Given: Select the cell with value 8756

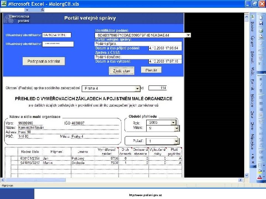Looking at the screenshot, I should point(106,158).
